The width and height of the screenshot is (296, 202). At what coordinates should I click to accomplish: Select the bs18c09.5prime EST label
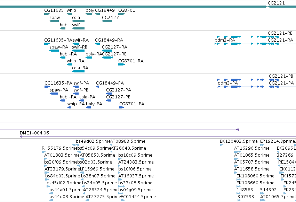(135, 155)
